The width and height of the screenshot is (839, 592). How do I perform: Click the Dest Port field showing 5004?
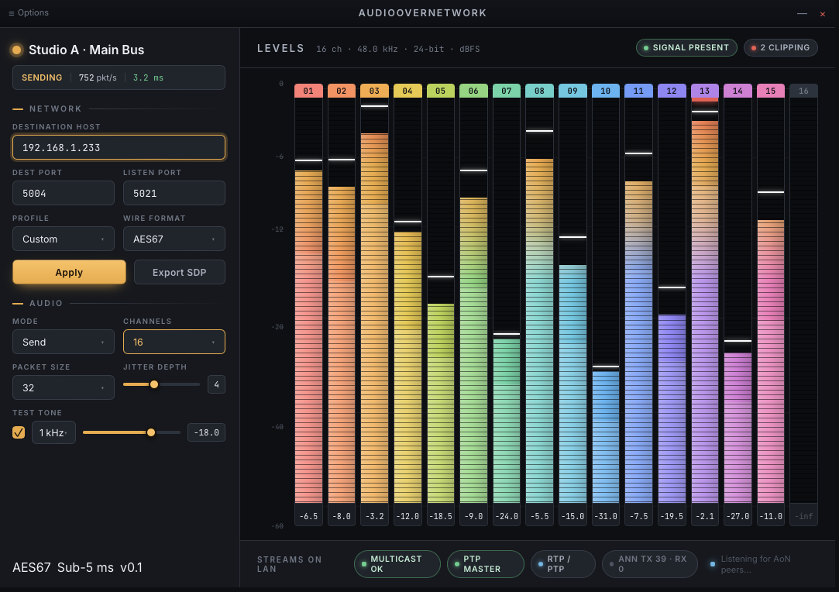point(64,193)
